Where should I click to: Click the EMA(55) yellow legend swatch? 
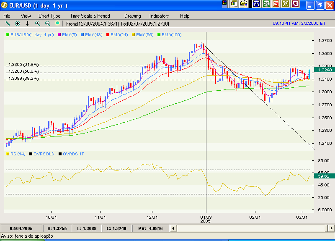pyautogui.click(x=134, y=35)
